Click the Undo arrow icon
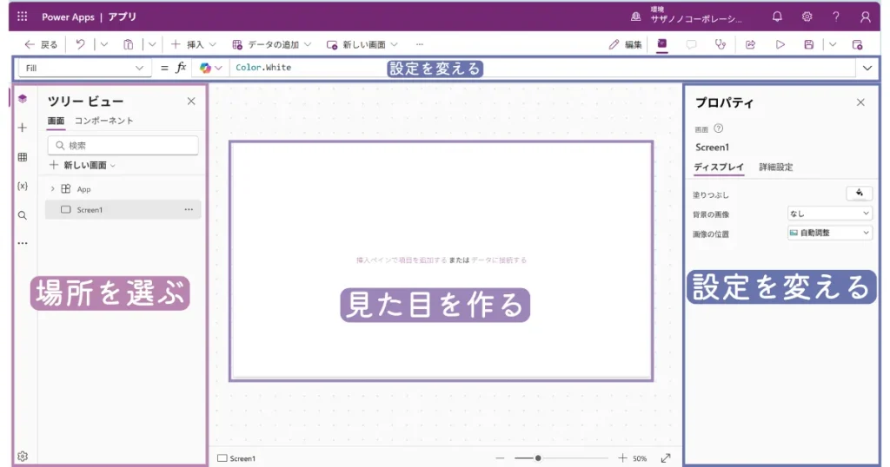The width and height of the screenshot is (890, 467). tap(80, 44)
